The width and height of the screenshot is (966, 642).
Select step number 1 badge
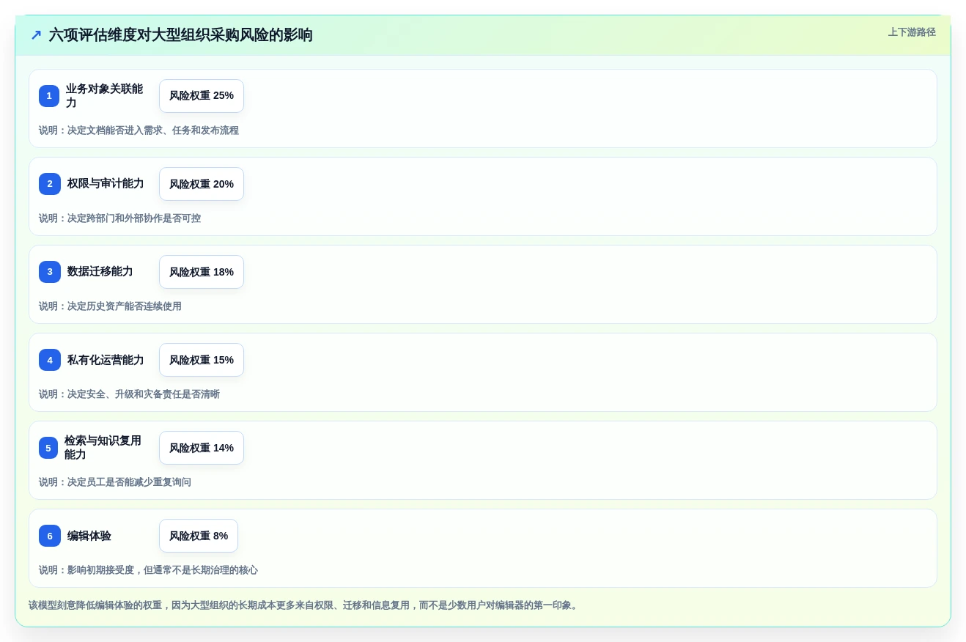(x=49, y=96)
